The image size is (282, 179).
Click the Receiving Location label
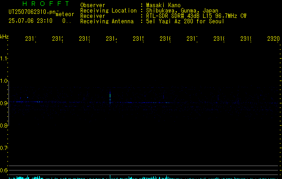108,11
